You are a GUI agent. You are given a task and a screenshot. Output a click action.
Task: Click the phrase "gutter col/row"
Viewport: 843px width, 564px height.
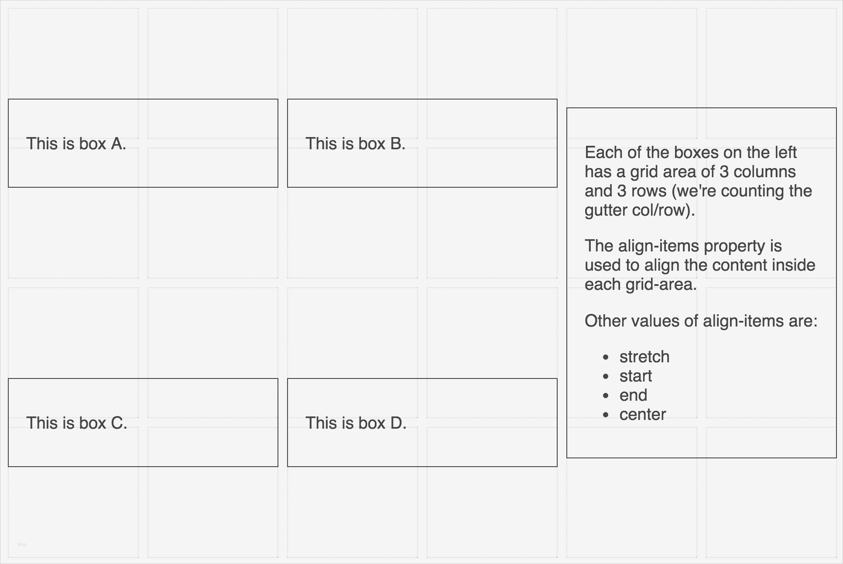(637, 210)
